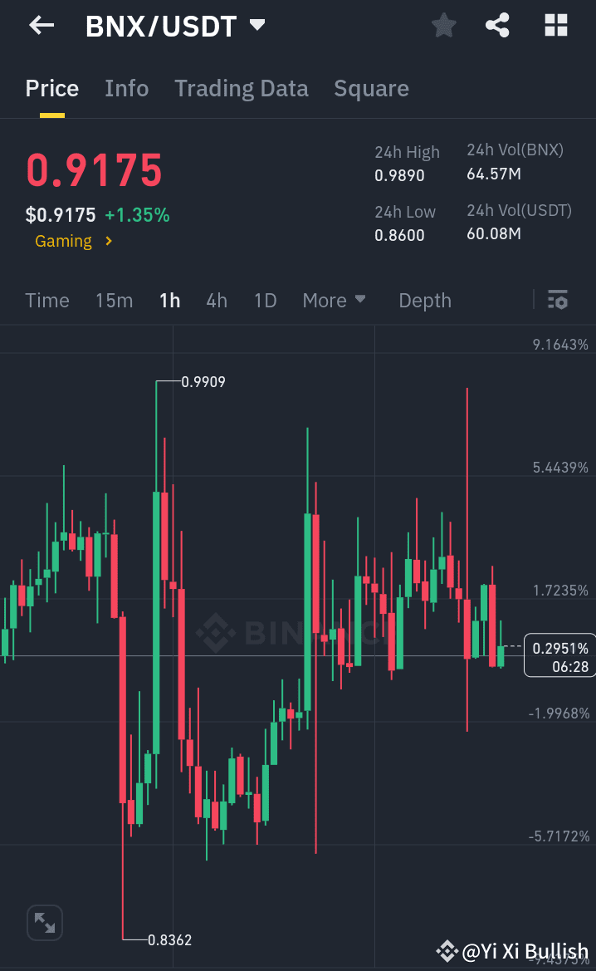The width and height of the screenshot is (596, 971).
Task: Enable the 15m candle interval
Action: pos(114,300)
